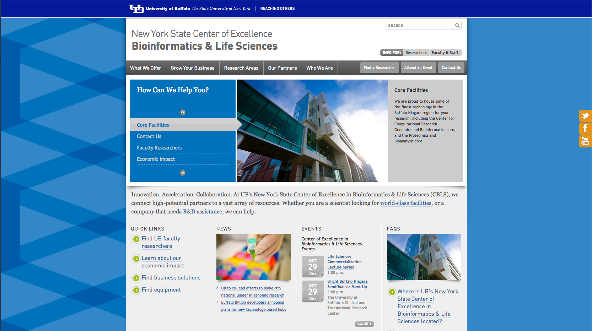Click the News pipette photo thumbnail
592x331 pixels.
click(253, 257)
